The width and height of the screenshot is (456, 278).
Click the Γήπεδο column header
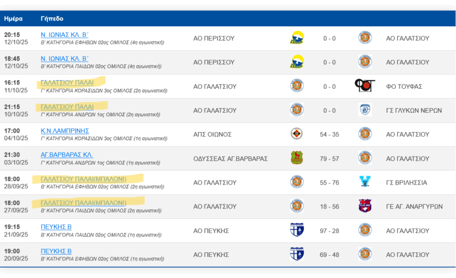click(x=52, y=18)
